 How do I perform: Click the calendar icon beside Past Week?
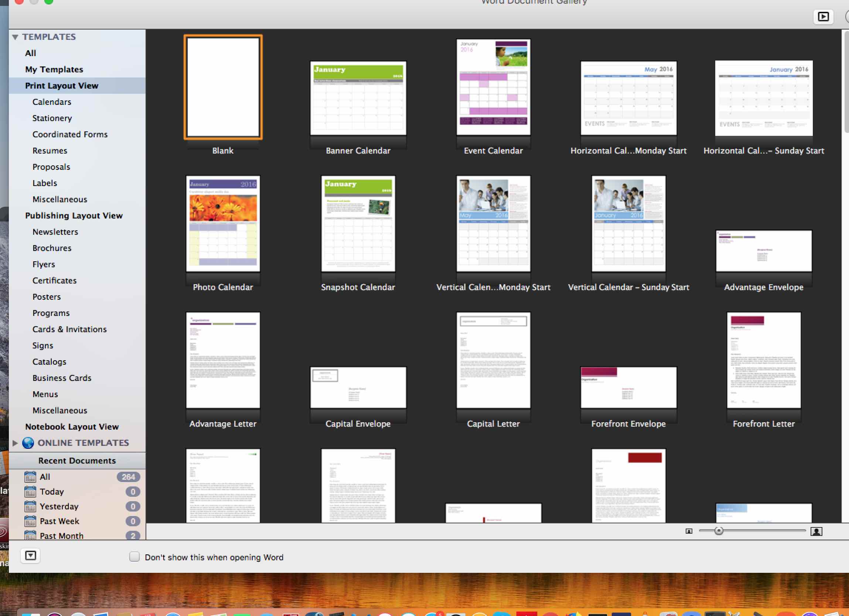coord(30,521)
